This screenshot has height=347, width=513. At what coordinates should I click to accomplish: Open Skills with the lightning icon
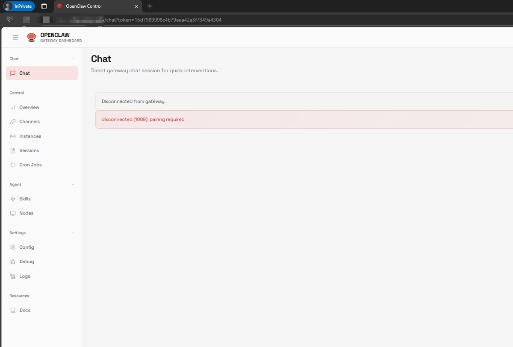[13, 199]
